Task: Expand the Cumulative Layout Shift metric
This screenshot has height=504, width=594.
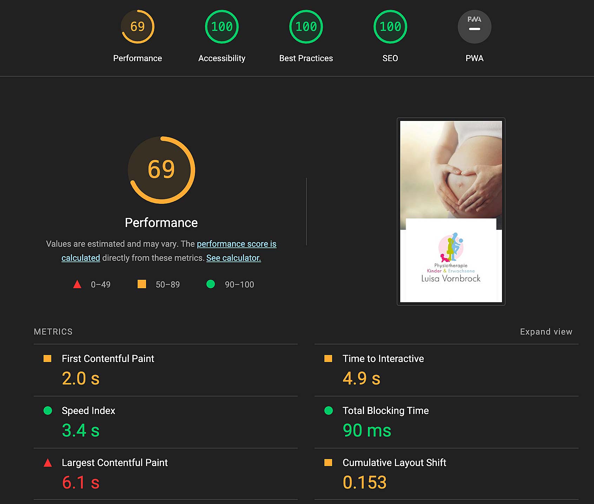Action: (x=394, y=463)
